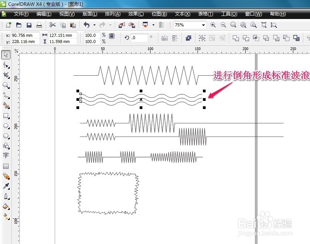This screenshot has height=244, width=310.
Task: Click the height field 11.598 mm
Action: 62,42
